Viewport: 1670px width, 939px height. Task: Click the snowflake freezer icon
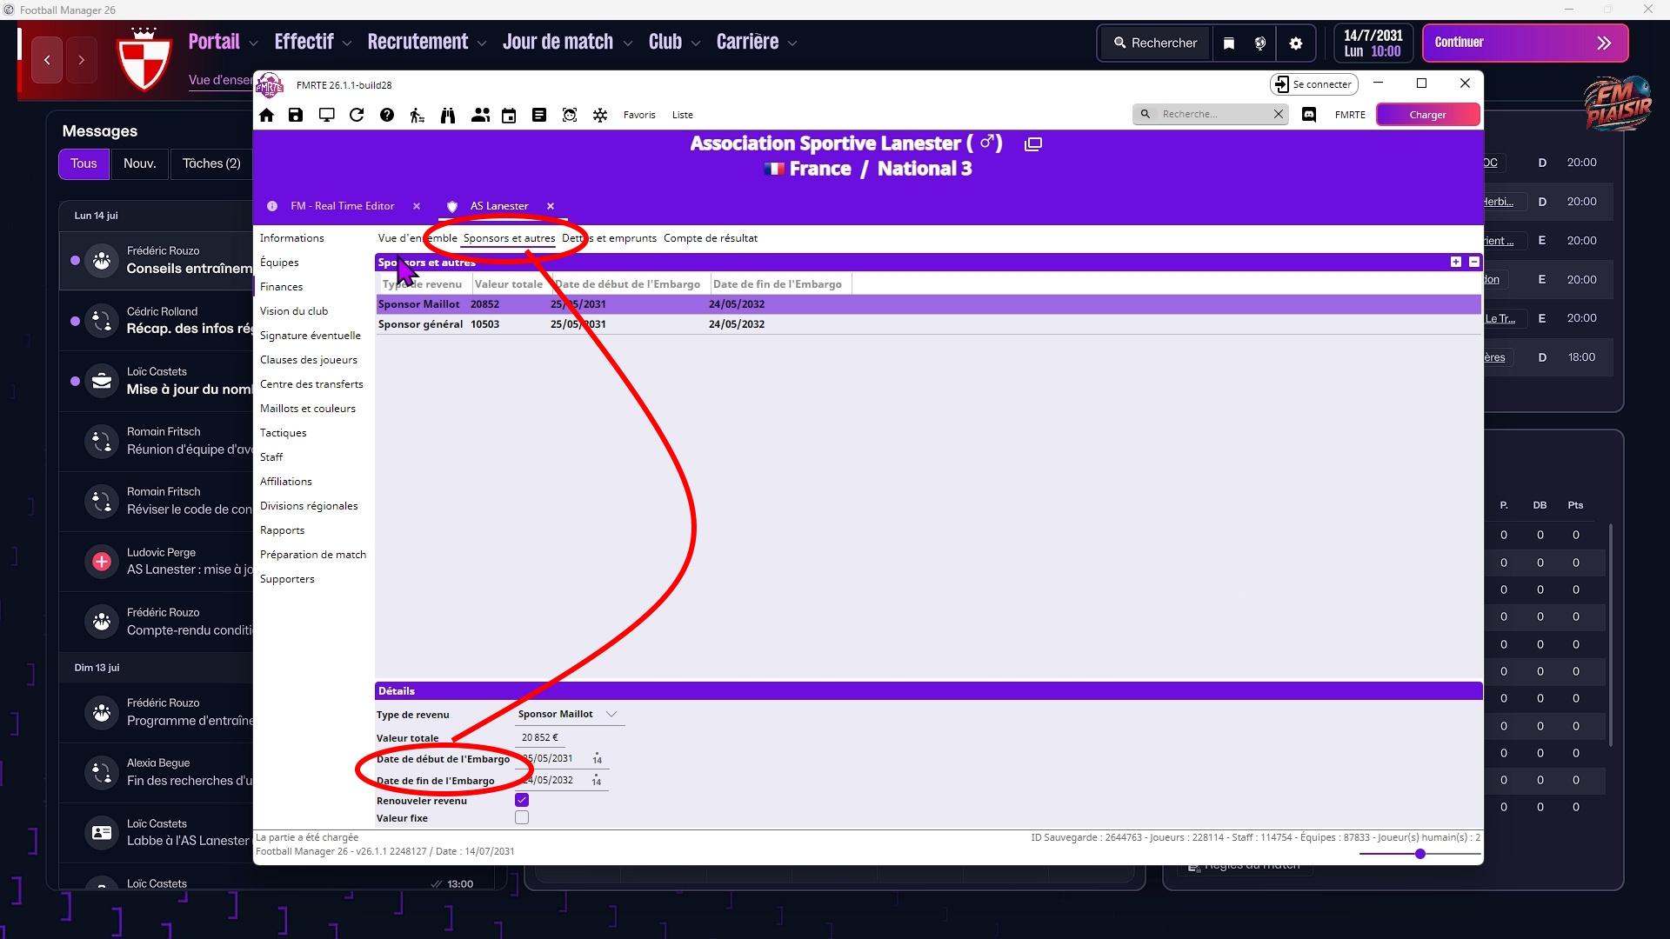600,115
